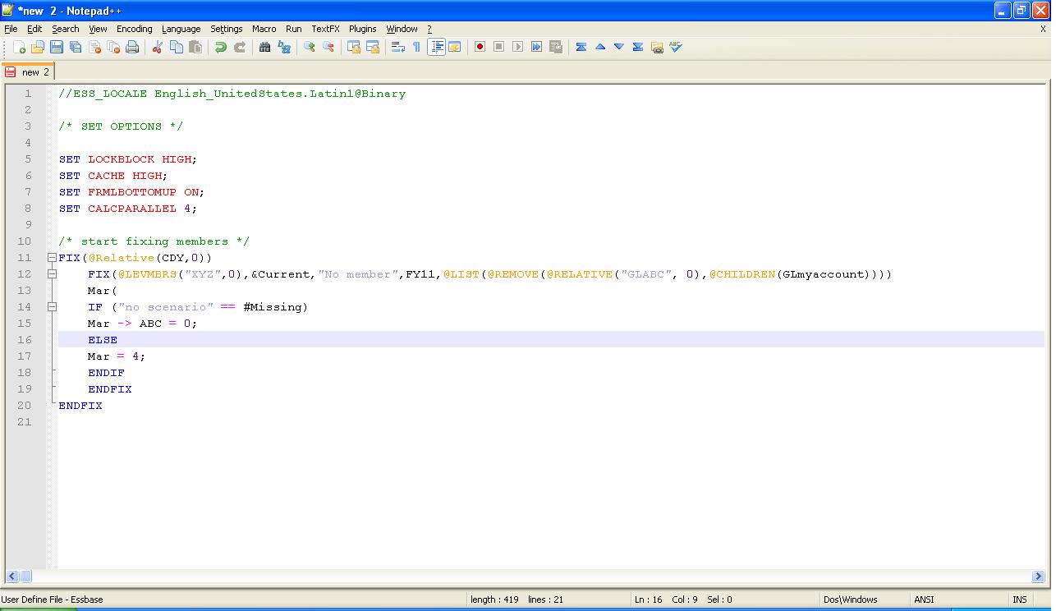
Task: Open the User Defined Language dialog icon
Action: coord(454,47)
